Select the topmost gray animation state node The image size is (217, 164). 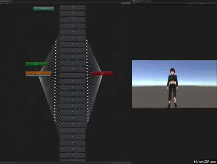pos(72,7)
